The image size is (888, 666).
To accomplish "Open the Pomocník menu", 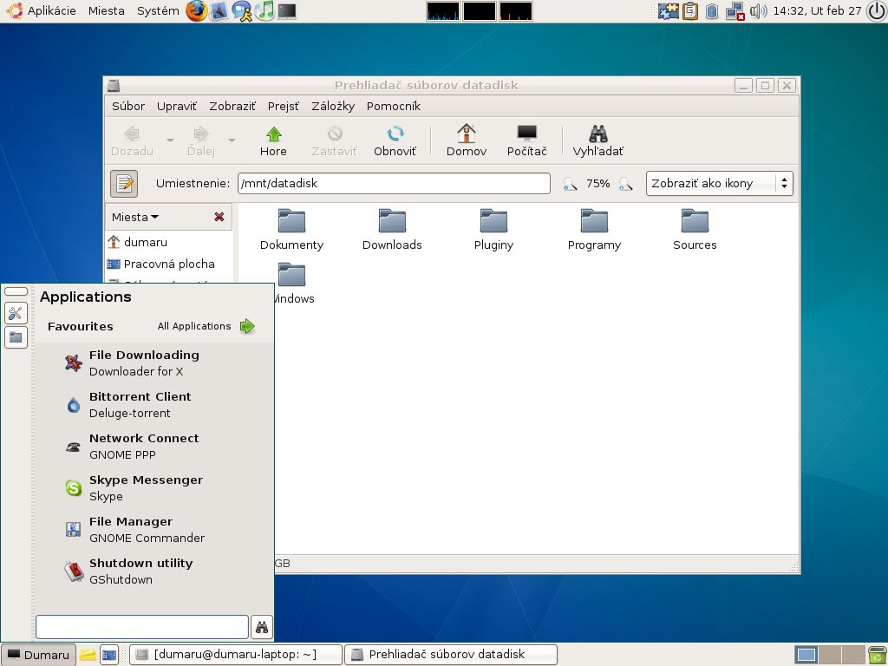I will click(393, 106).
